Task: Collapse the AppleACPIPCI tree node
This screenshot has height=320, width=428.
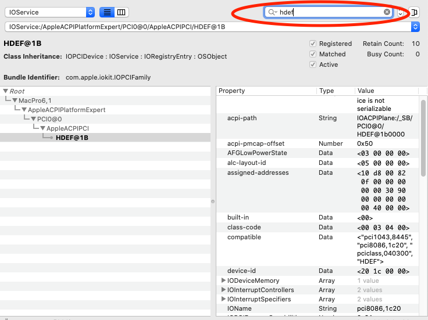Action: point(43,128)
